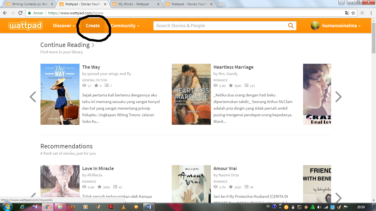376x211 pixels.
Task: Open the Create menu item
Action: 93,26
